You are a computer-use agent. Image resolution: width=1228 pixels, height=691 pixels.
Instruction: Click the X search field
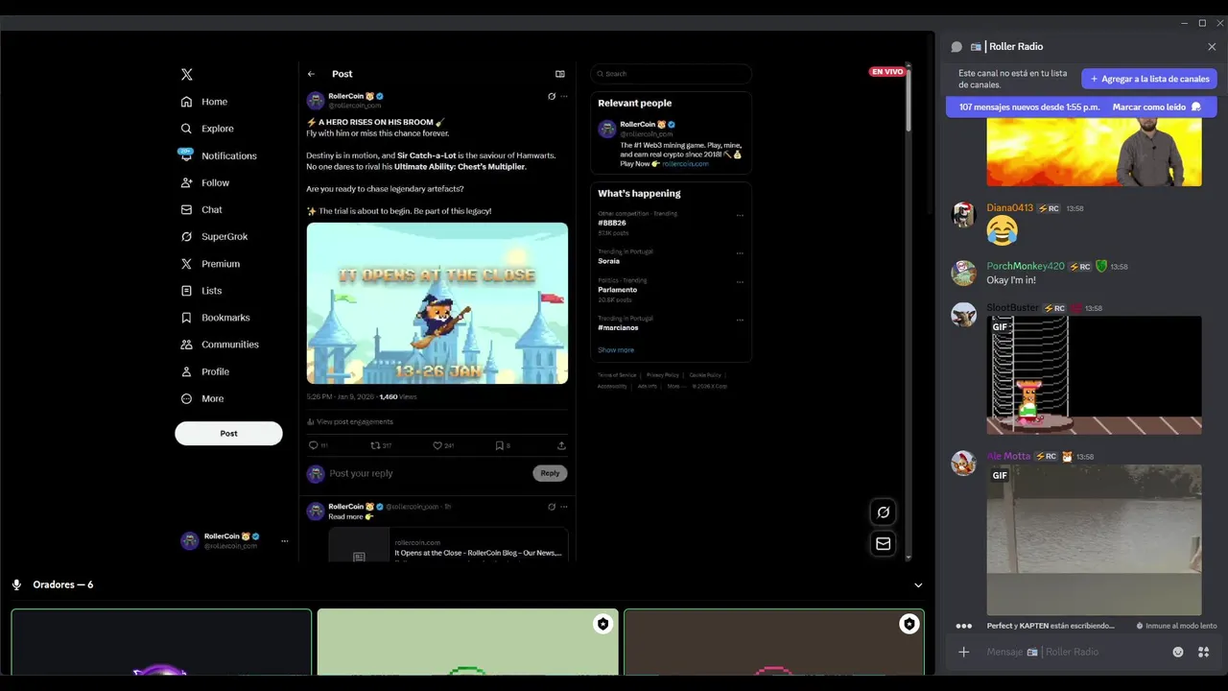pos(671,74)
